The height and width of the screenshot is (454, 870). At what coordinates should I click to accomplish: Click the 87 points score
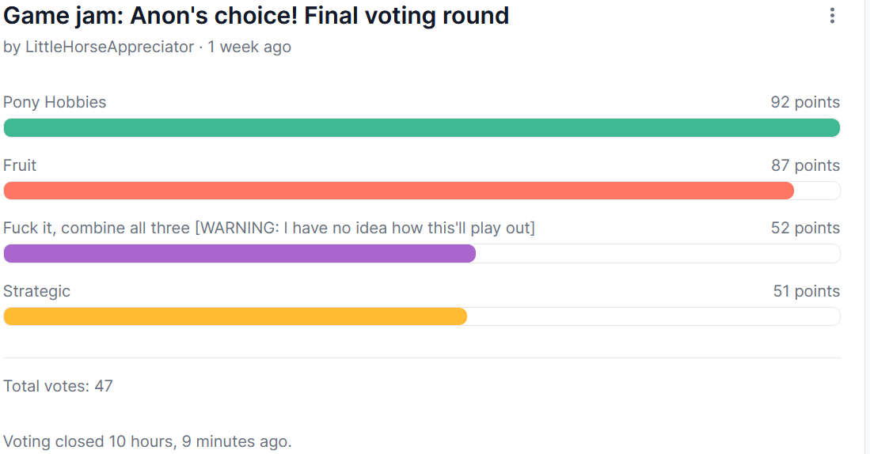tap(806, 165)
